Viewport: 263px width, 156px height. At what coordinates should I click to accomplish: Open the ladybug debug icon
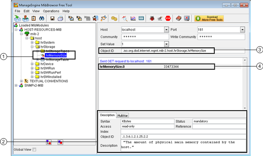(152, 18)
